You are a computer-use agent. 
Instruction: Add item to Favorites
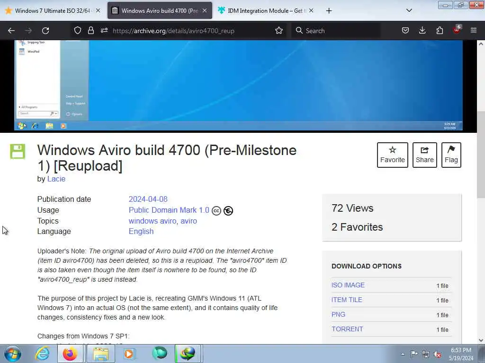392,155
